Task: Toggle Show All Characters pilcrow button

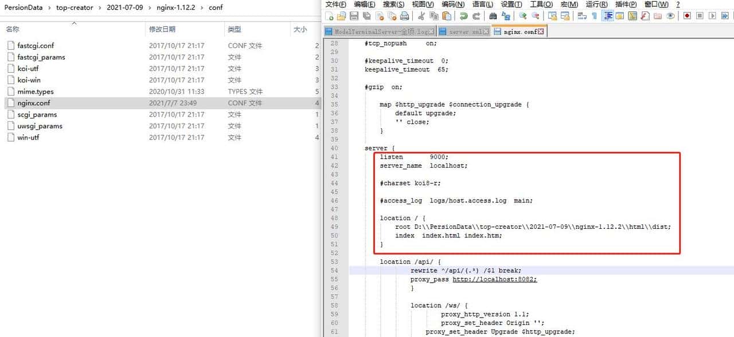Action: tap(595, 16)
